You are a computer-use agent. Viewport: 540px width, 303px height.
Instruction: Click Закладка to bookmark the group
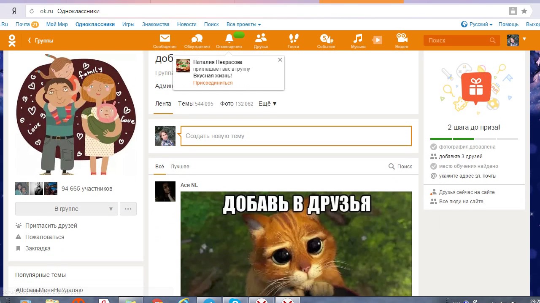(x=38, y=248)
